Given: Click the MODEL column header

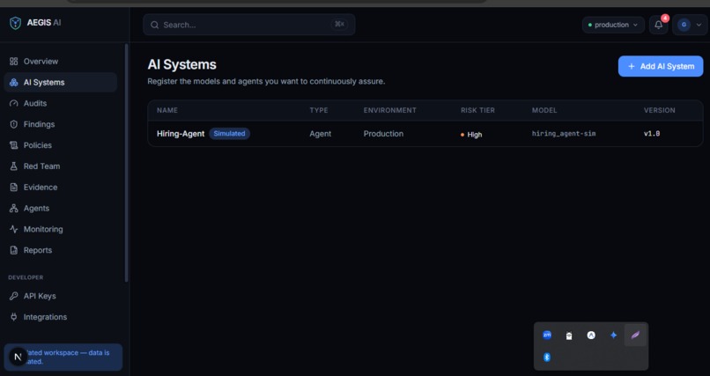Looking at the screenshot, I should click(544, 110).
